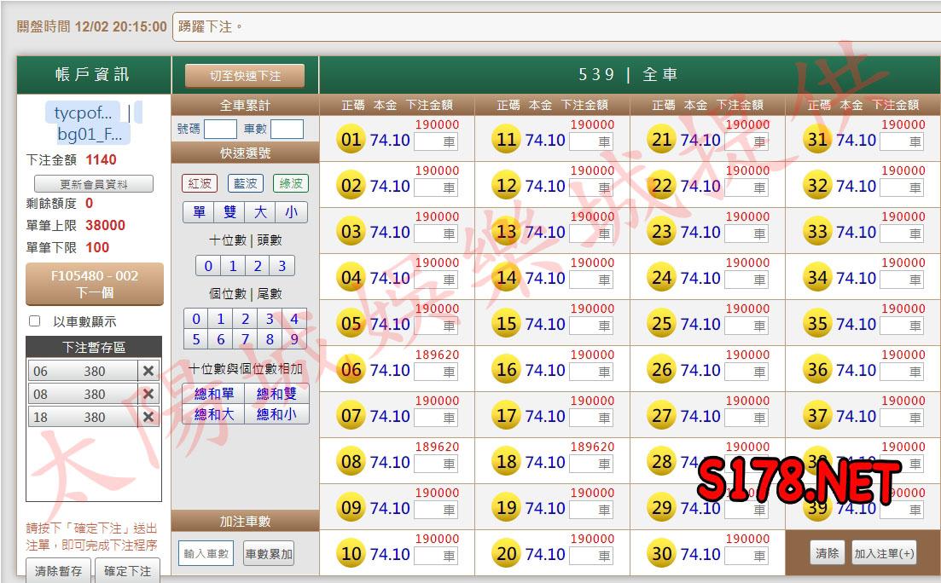Viewport: 941px width, 583px height.
Task: Choose 總和雙 sum-even option
Action: tap(276, 394)
